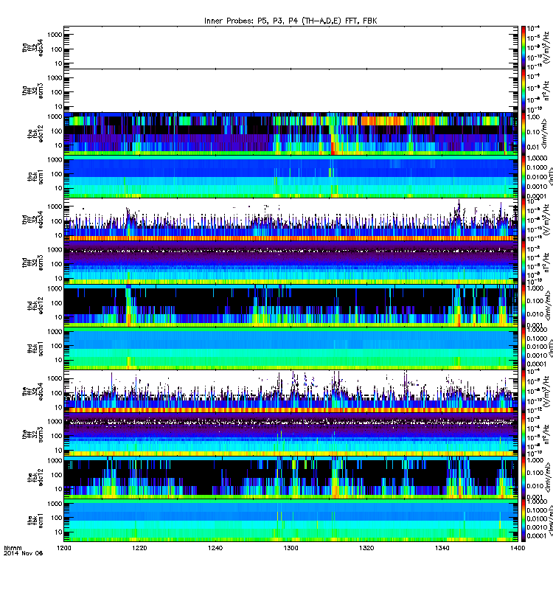
Task: Click the the fff 32 edc34 spectrogram
Action: [291, 392]
